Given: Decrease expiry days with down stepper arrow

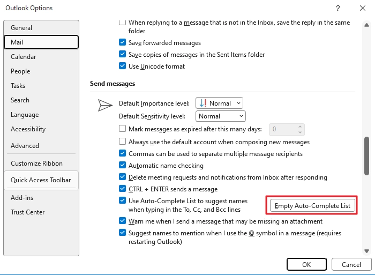Looking at the screenshot, I should click(x=300, y=132).
